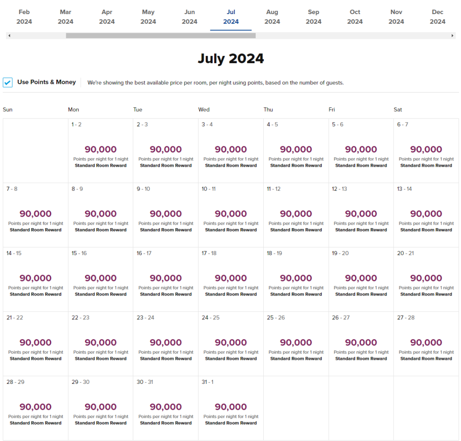
Task: Select the currently active Jul 2024 tab
Action: point(231,17)
